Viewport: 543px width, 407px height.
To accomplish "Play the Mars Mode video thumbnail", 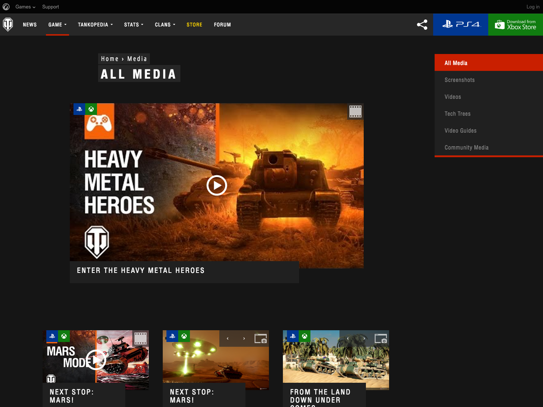I will coord(96,360).
